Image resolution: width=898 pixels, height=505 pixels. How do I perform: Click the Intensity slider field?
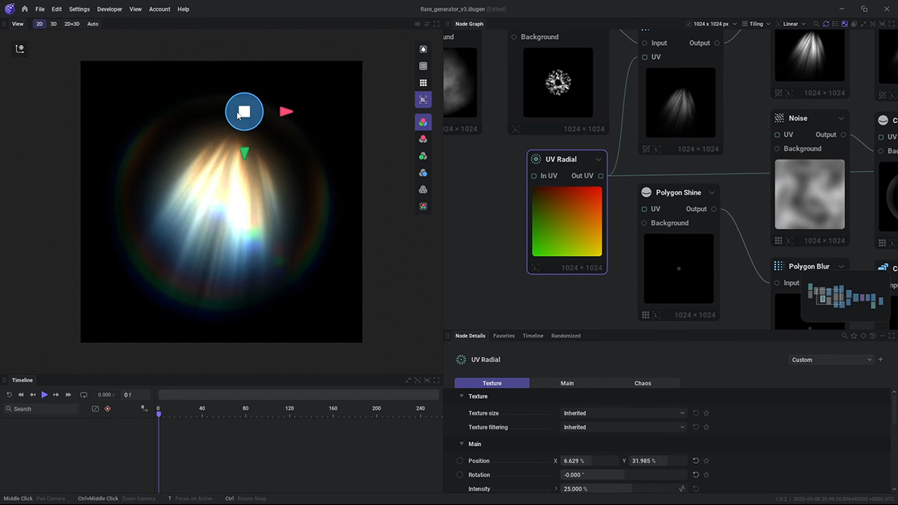pos(595,489)
